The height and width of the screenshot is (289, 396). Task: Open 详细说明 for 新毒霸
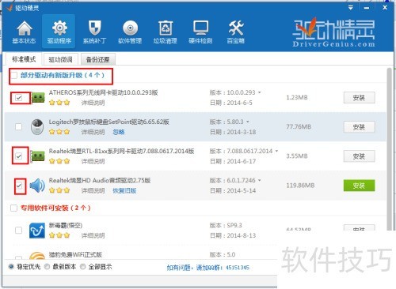pos(93,235)
